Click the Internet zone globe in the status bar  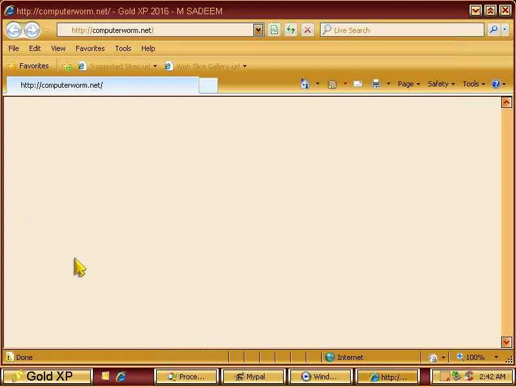point(330,357)
